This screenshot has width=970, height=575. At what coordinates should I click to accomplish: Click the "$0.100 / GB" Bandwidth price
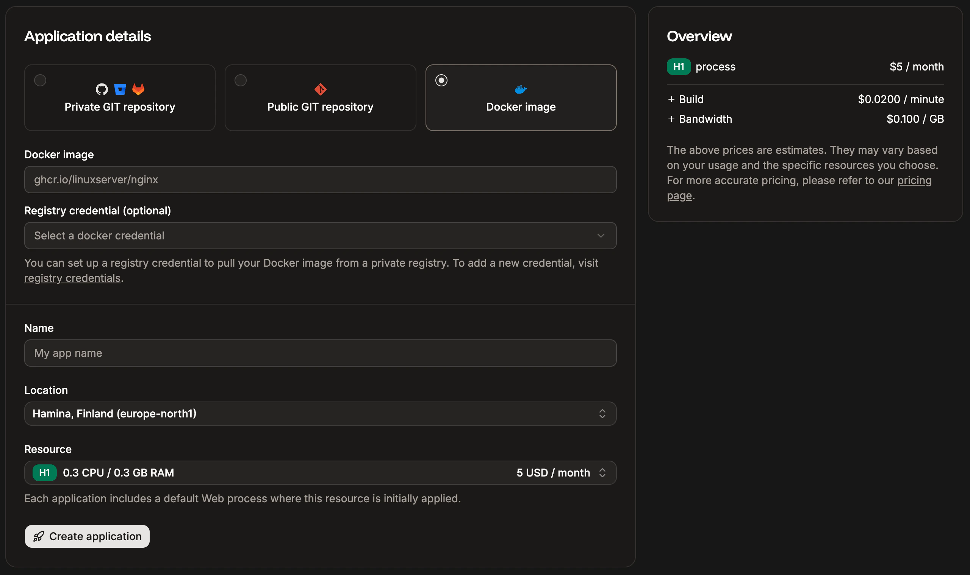pos(915,119)
